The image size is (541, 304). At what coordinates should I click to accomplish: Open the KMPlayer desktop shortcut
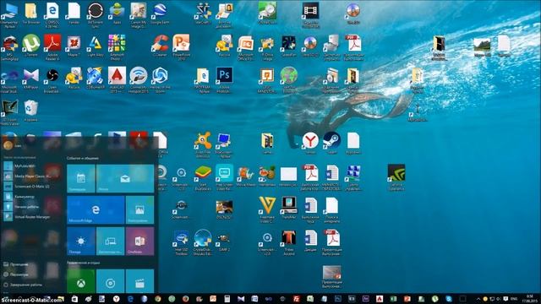tap(31, 79)
